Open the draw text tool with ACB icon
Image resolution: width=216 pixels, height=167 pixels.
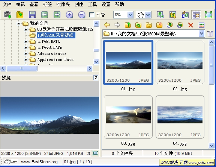[x=185, y=15]
